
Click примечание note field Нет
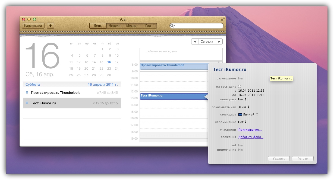pyautogui.click(x=241, y=150)
